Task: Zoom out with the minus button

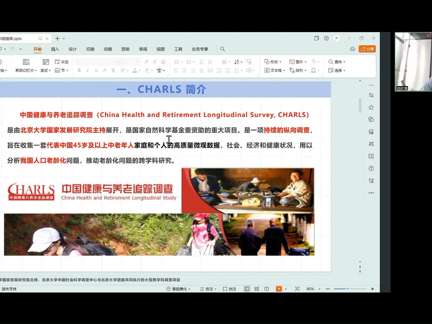Action: click(328, 289)
